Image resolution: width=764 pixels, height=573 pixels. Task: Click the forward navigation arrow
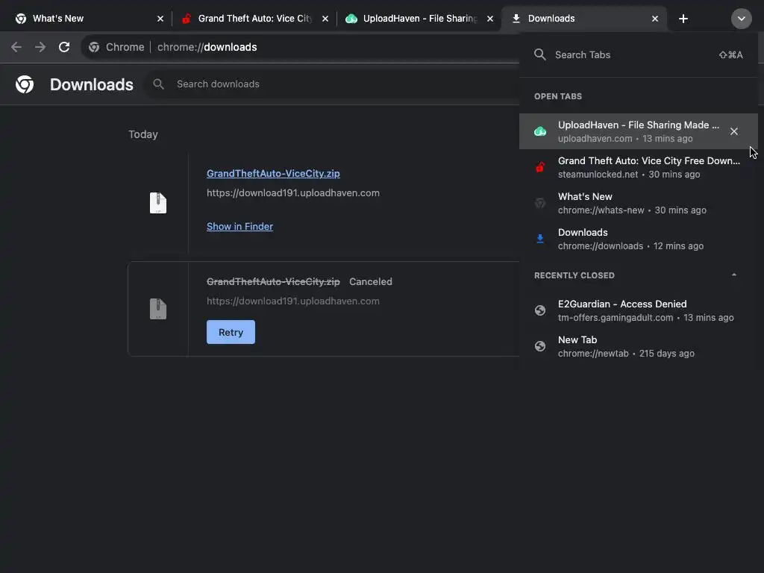coord(40,47)
